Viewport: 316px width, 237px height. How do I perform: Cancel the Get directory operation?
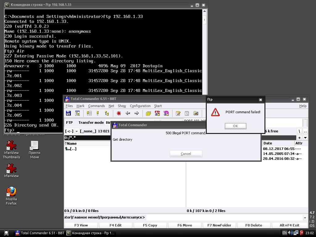pos(186,154)
